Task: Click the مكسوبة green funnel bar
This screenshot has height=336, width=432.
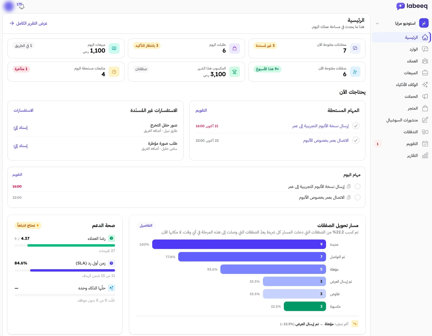Action: pos(305,306)
